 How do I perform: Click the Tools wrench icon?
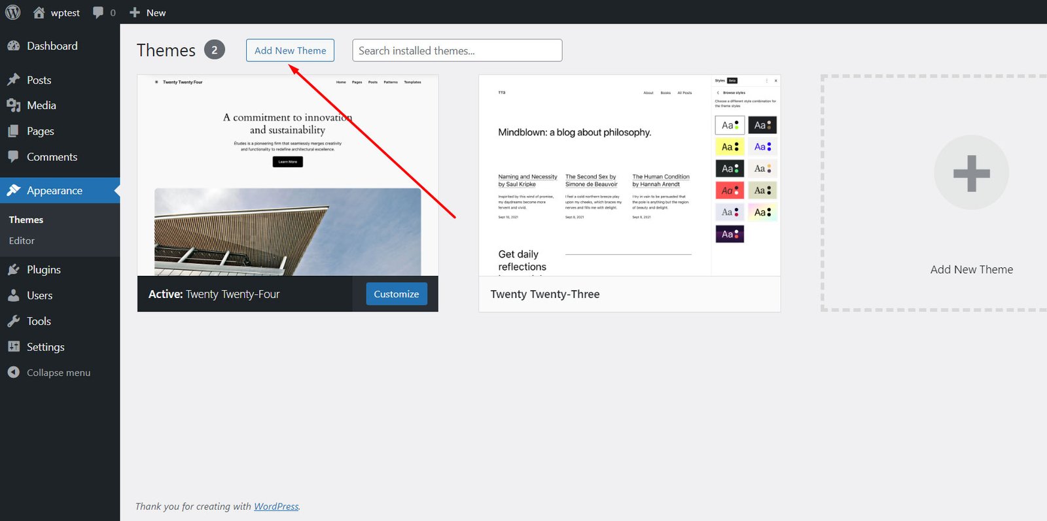[x=14, y=321]
